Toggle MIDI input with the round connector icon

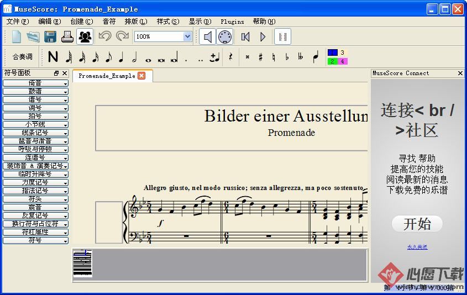click(225, 37)
